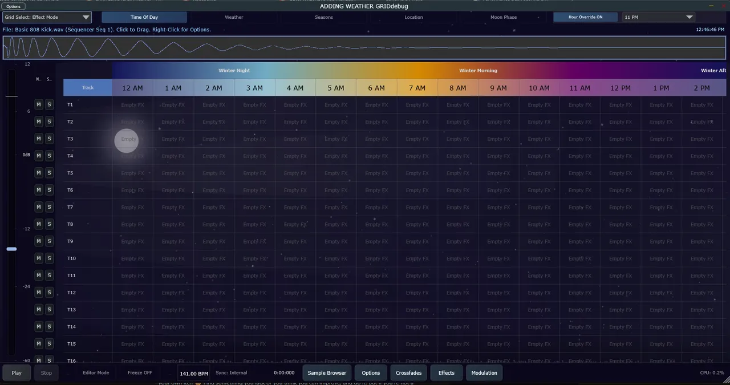730x385 pixels.
Task: Open the Grid Select Effect Mode dropdown
Action: click(47, 18)
